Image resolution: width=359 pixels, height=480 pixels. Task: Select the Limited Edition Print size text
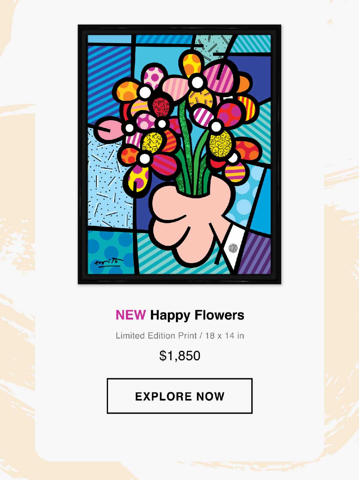180,336
